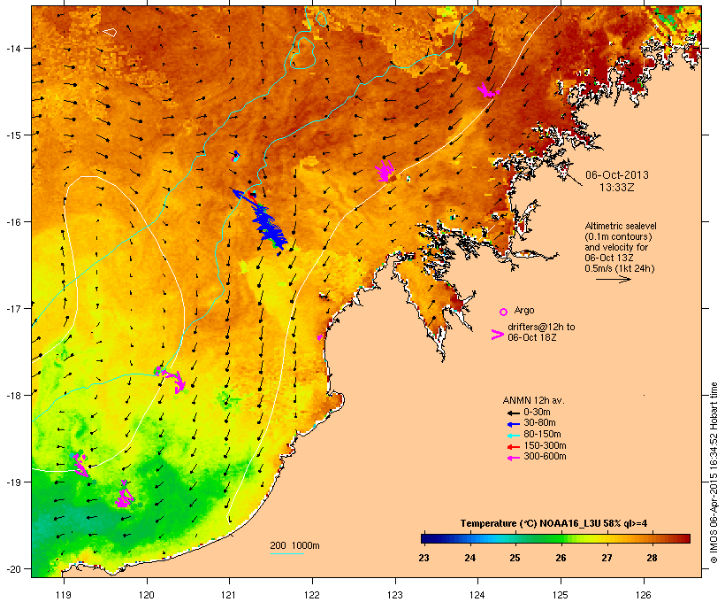This screenshot has height=602, width=725.
Task: Click the 150-300m depth label
Action: 545,446
